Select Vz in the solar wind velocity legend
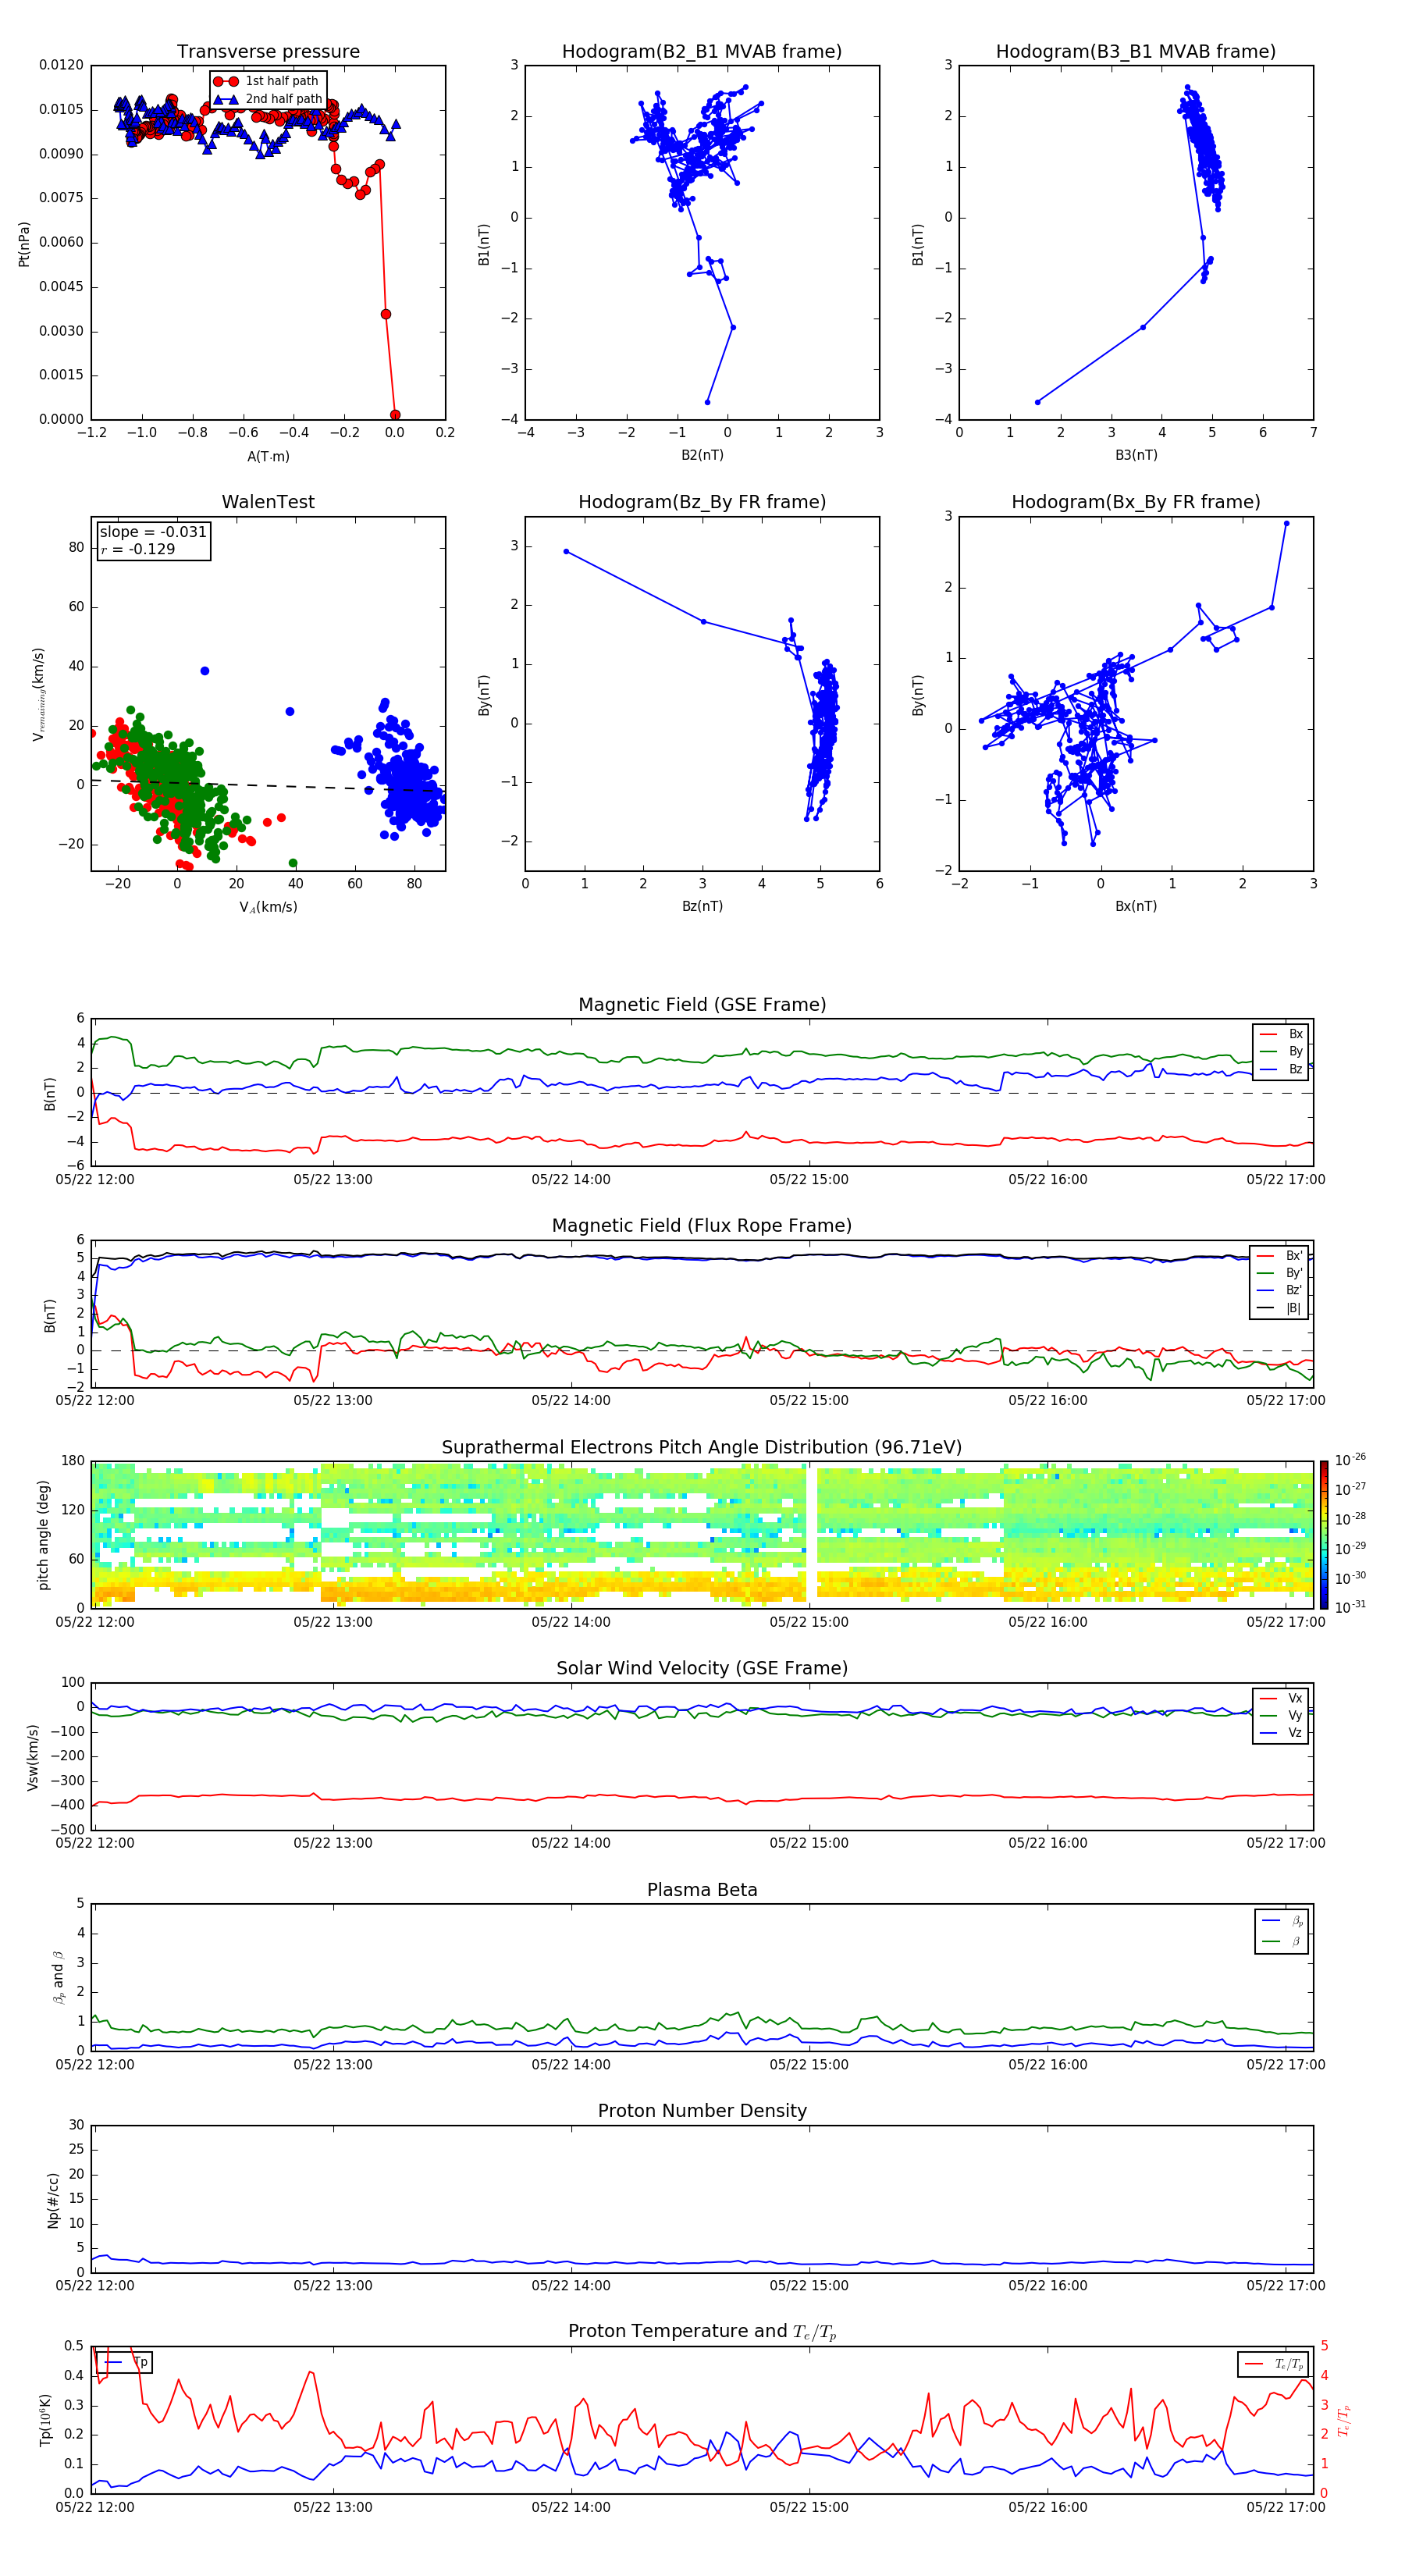1405x2576 pixels. [1281, 1733]
